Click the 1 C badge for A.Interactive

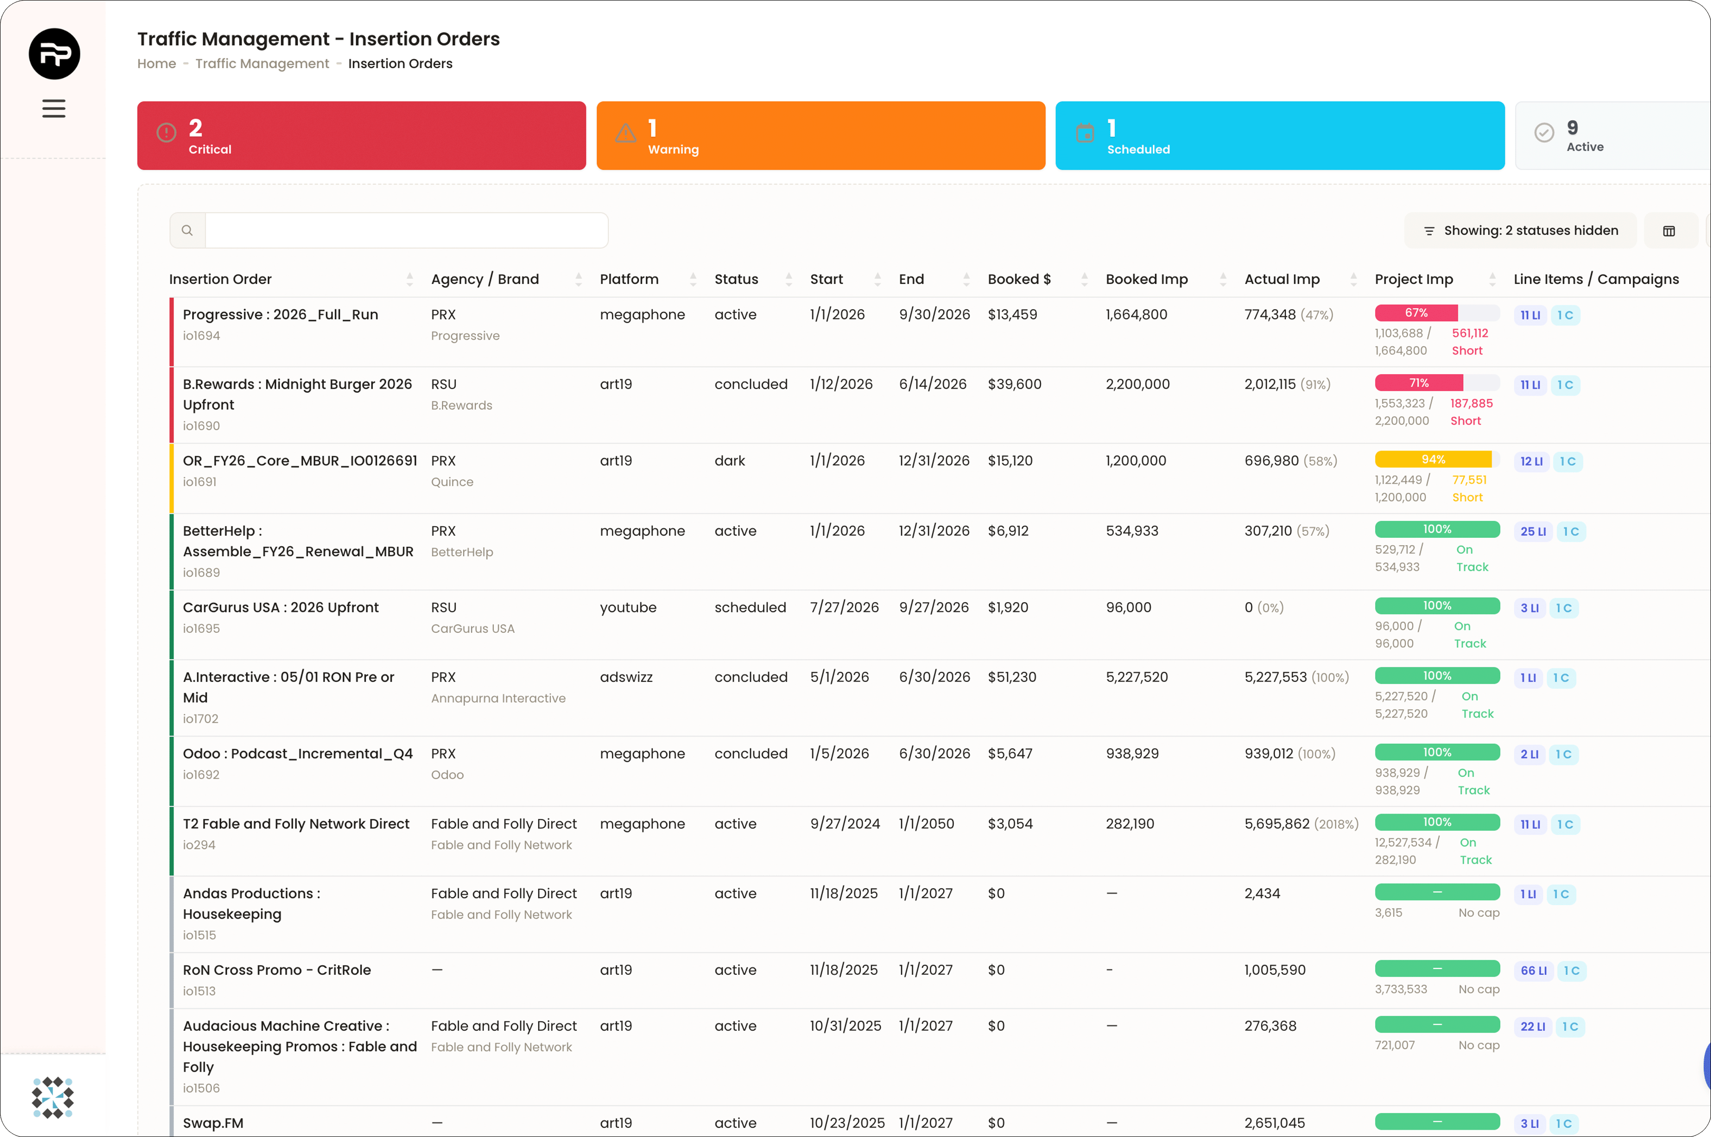click(1561, 678)
